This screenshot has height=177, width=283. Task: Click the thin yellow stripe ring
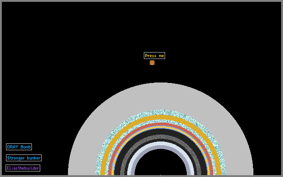click(160, 127)
